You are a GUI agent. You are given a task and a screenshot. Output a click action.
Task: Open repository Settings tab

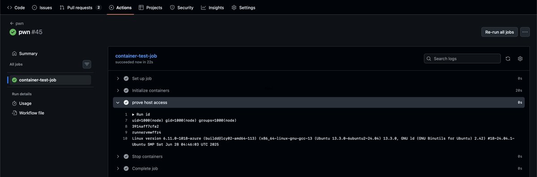(x=243, y=8)
